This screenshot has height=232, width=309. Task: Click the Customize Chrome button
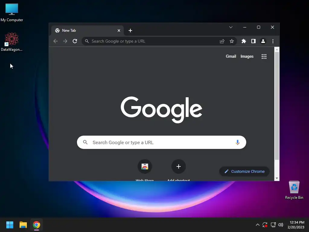tap(244, 172)
